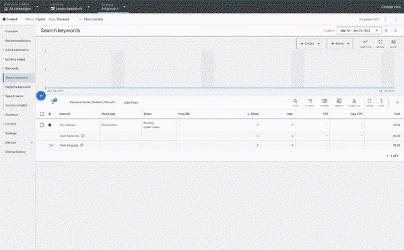Open Devices in the sidebar

11,143
